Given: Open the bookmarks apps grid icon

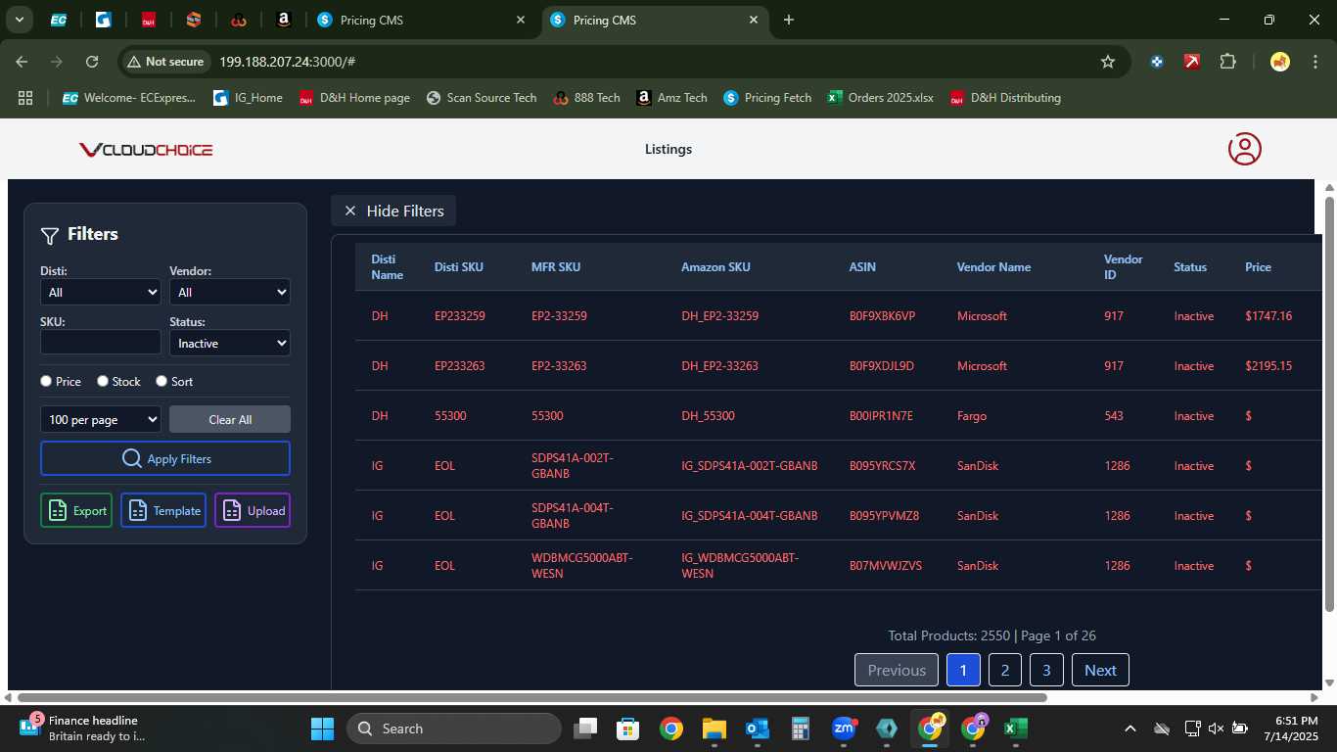Looking at the screenshot, I should click(x=25, y=98).
